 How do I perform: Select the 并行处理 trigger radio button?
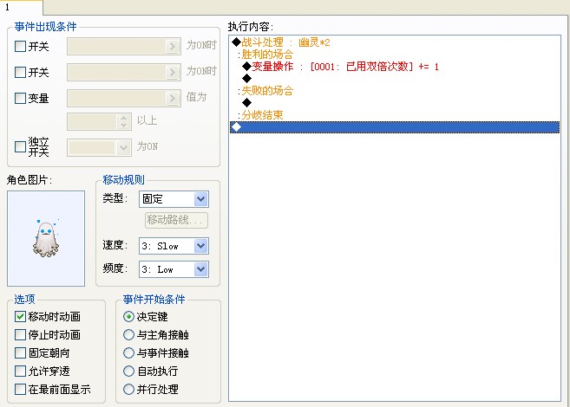128,389
